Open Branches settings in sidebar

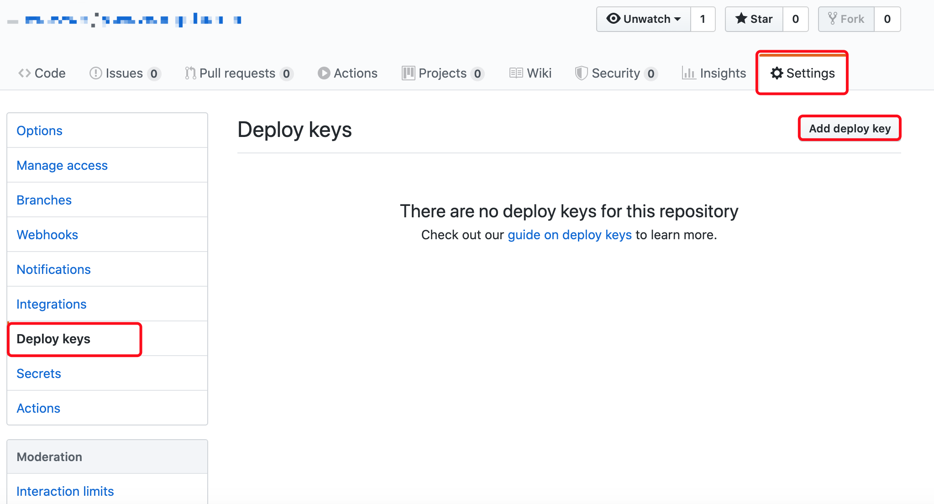tap(44, 200)
